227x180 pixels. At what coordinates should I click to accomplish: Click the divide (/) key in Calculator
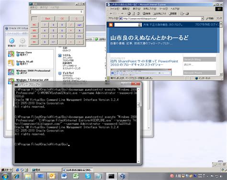point(71,25)
